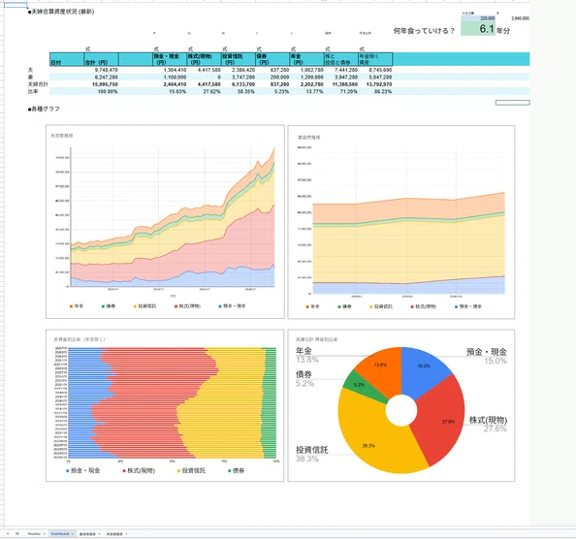Click the add sheet plus icon

tap(8, 533)
